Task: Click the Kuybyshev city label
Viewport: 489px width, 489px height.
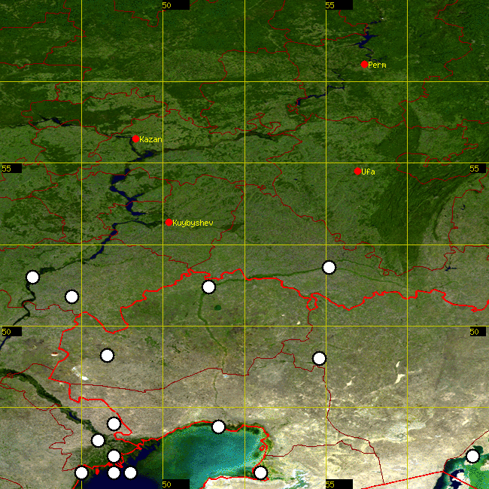Action: 193,223
